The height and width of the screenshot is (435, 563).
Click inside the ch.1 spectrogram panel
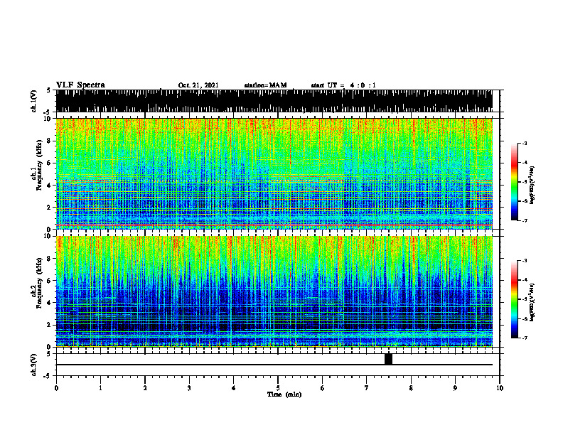274,173
